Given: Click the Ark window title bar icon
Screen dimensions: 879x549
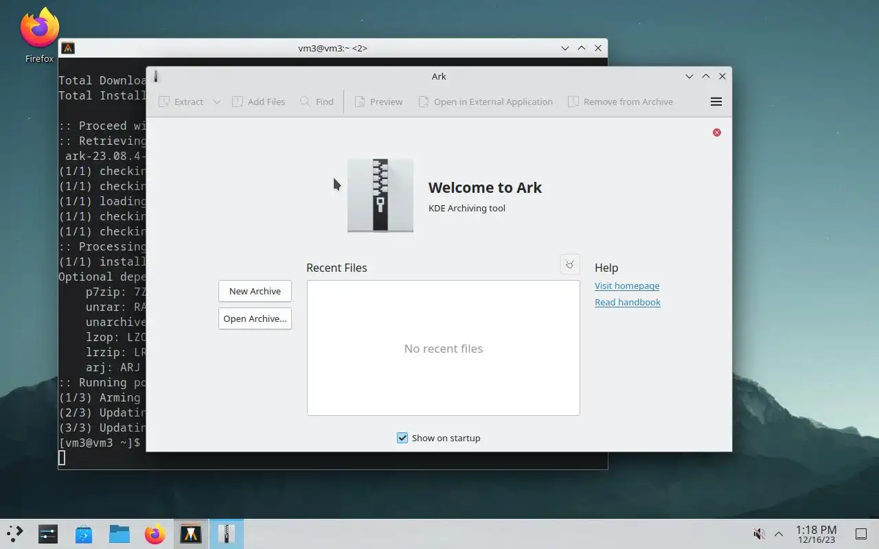Looking at the screenshot, I should pos(156,76).
